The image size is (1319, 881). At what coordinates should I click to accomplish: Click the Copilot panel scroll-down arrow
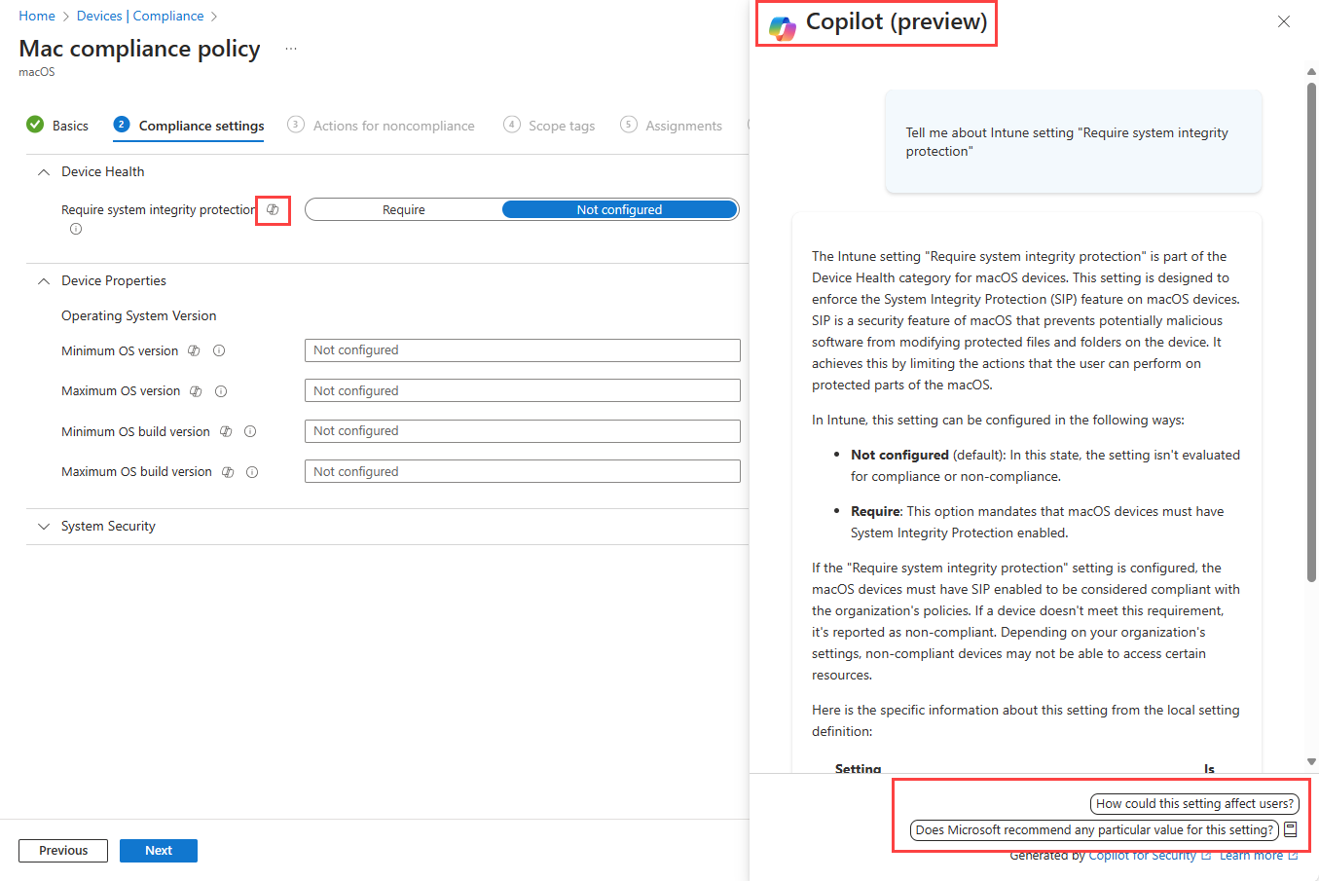(1311, 762)
